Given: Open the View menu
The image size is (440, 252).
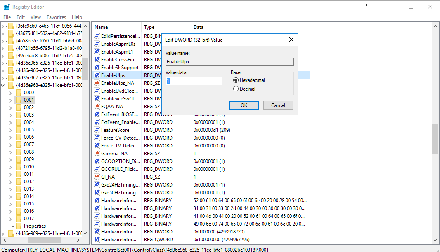Looking at the screenshot, I should coord(35,17).
